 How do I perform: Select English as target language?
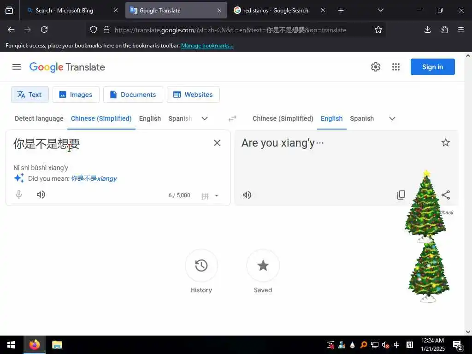(x=332, y=118)
